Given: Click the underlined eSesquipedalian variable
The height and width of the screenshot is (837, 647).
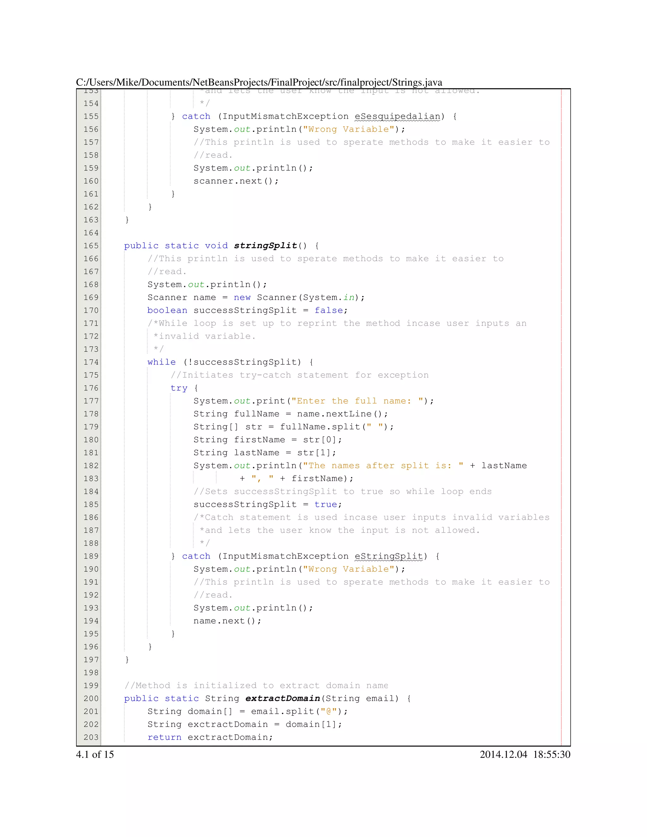Looking at the screenshot, I should (397, 117).
